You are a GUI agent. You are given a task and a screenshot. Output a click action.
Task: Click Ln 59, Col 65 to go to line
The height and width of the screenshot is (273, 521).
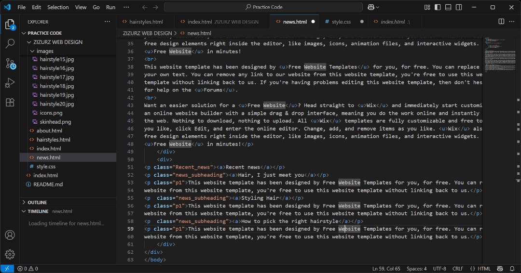point(386,269)
